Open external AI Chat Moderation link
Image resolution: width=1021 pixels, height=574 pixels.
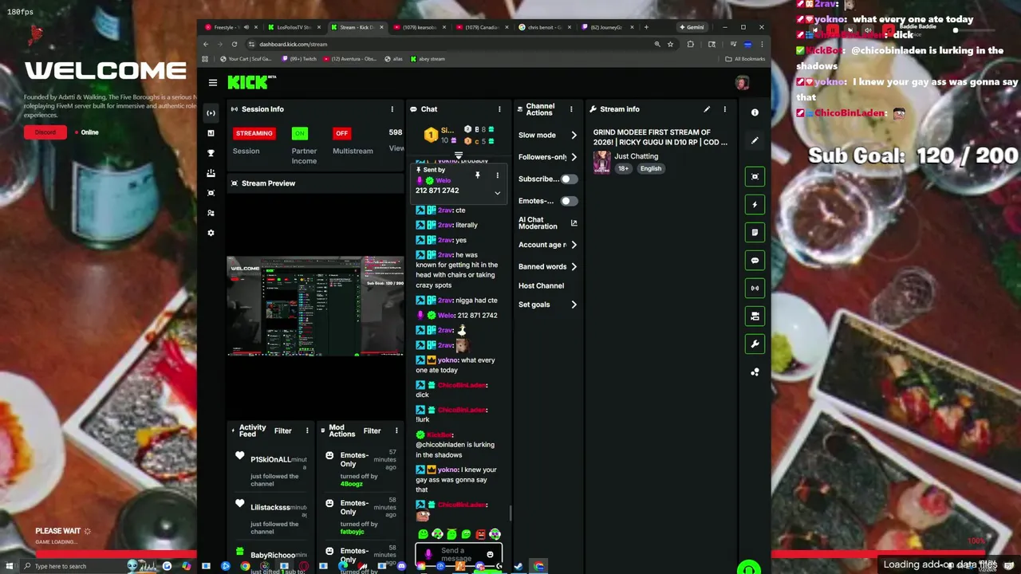click(x=574, y=223)
